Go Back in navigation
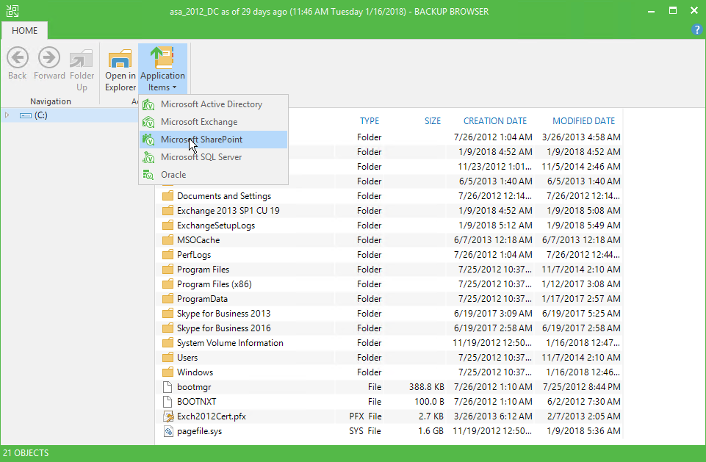The height and width of the screenshot is (462, 706). [18, 64]
